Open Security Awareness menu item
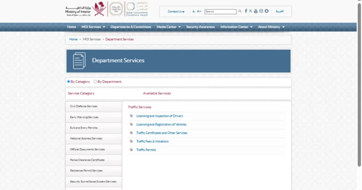Viewport: 362px width, 190px height. (x=200, y=27)
